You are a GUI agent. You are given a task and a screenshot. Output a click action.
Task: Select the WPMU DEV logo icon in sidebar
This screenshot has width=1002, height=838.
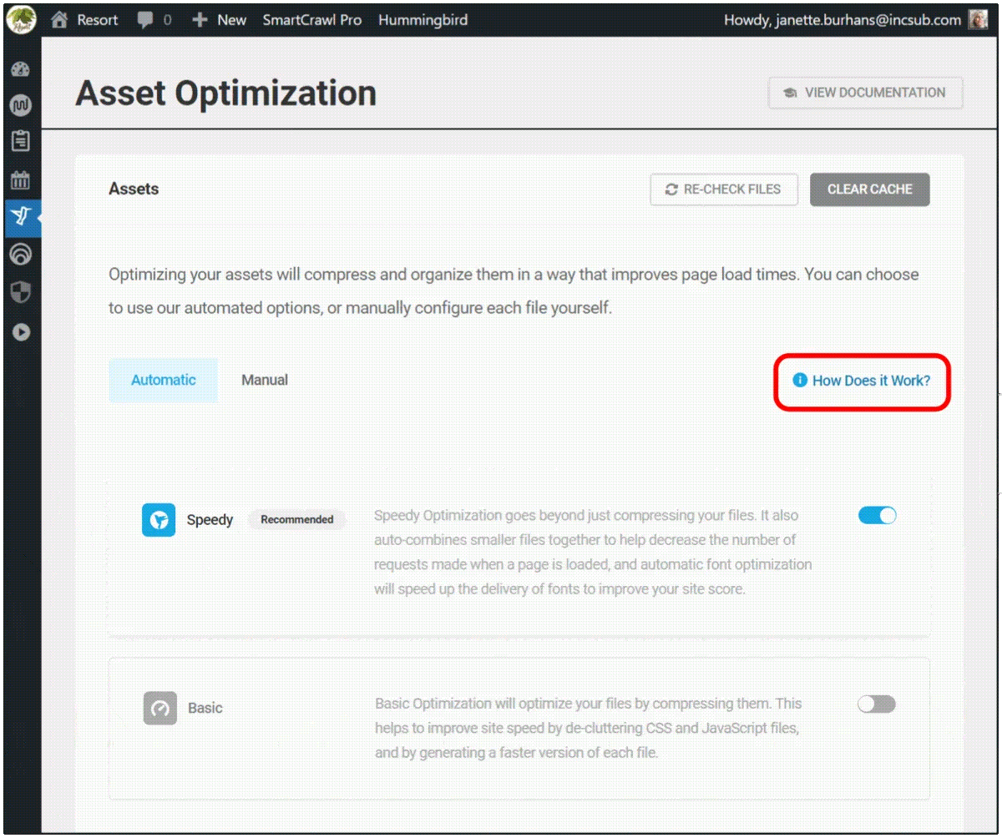tap(23, 105)
